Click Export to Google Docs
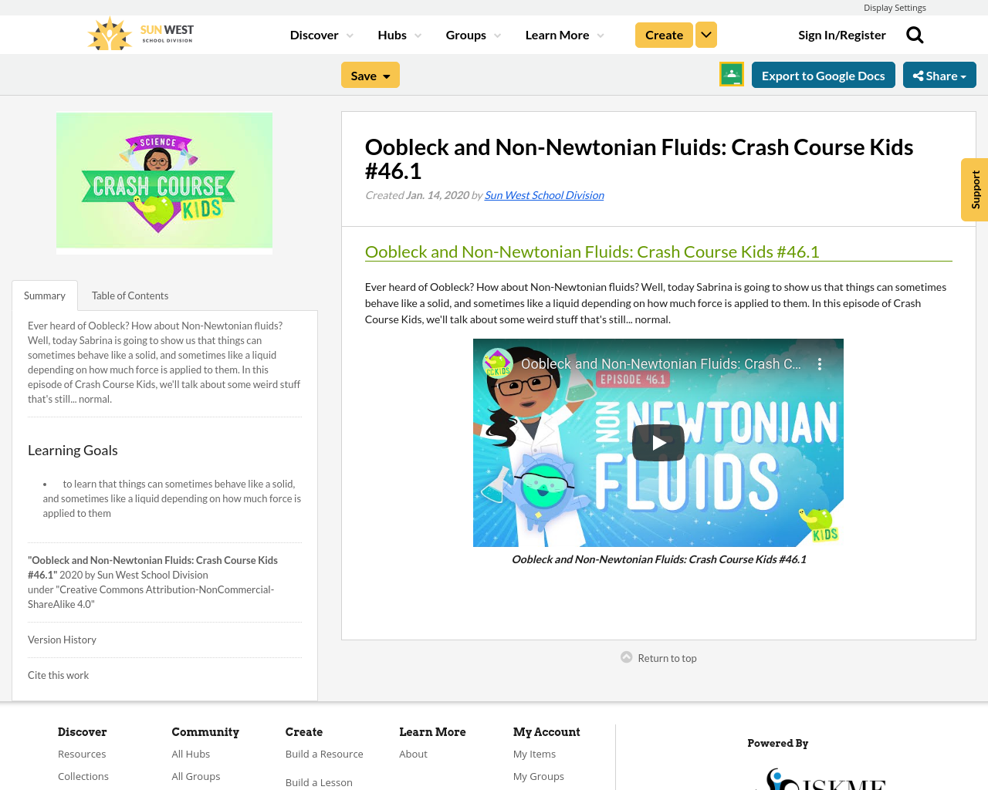The width and height of the screenshot is (988, 790). [x=823, y=75]
